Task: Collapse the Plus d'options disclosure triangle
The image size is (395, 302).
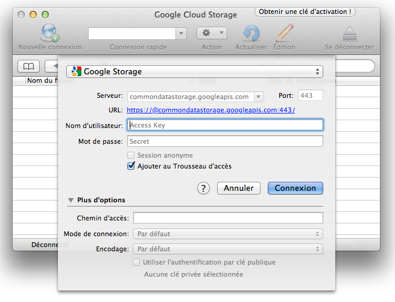Action: [x=71, y=200]
